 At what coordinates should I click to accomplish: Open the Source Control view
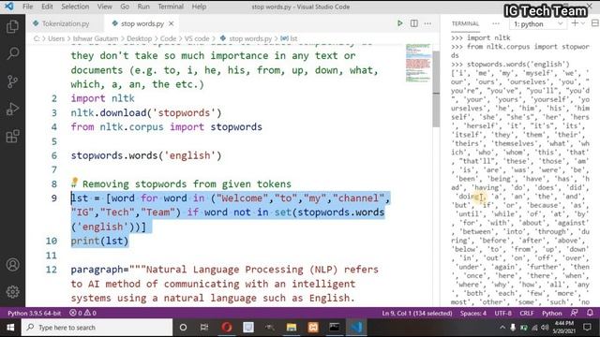coord(12,81)
